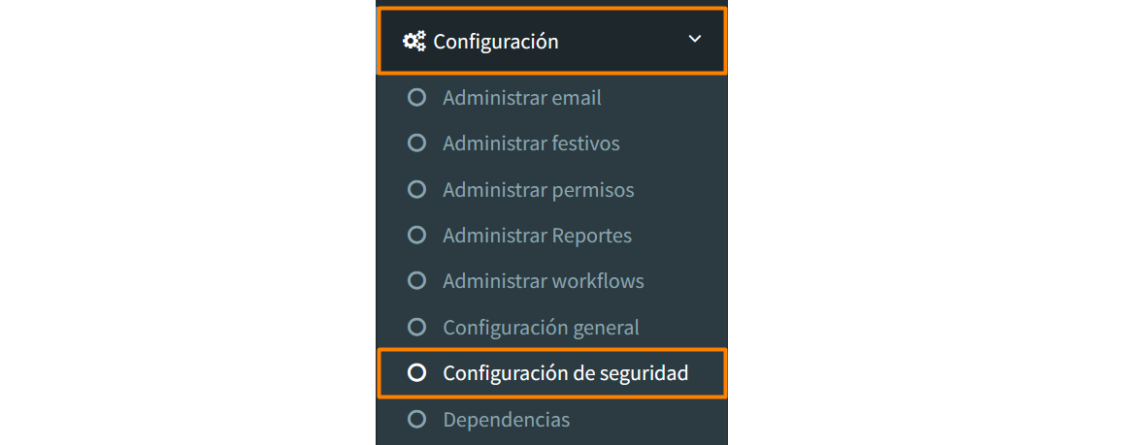Click the circle icon beside Administrar permisos
Image resolution: width=1124 pixels, height=445 pixels.
click(x=417, y=190)
